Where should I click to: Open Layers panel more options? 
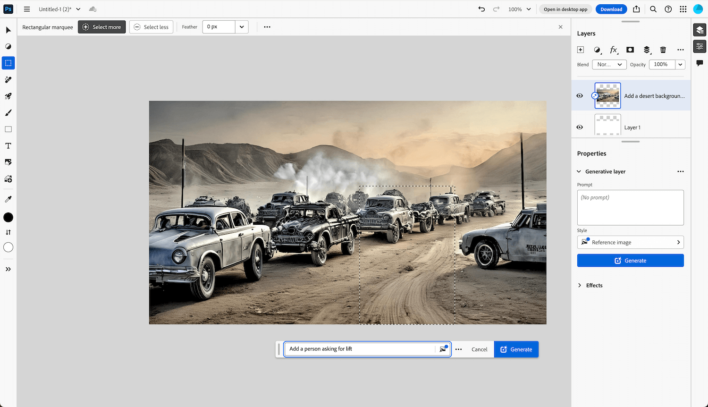680,50
